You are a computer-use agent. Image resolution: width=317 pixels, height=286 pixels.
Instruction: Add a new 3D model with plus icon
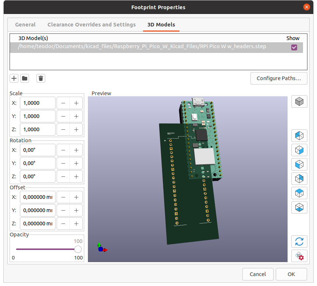click(14, 78)
